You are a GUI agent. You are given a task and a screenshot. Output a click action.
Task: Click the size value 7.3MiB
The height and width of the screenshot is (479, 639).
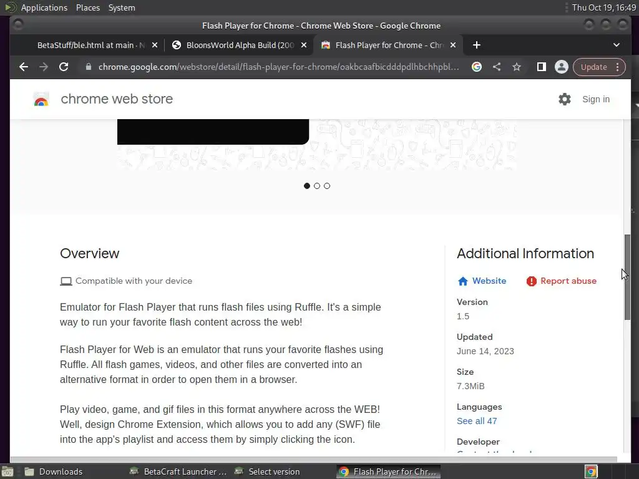pyautogui.click(x=471, y=385)
